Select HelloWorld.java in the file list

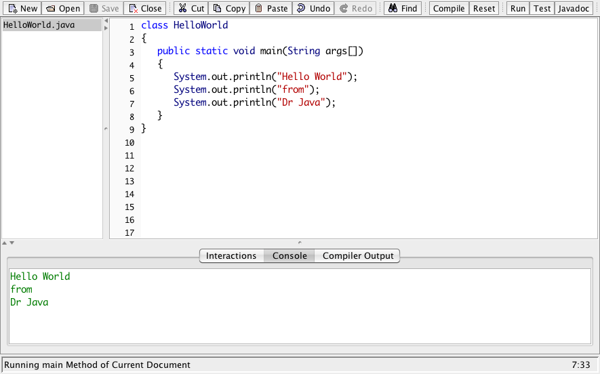click(x=52, y=25)
